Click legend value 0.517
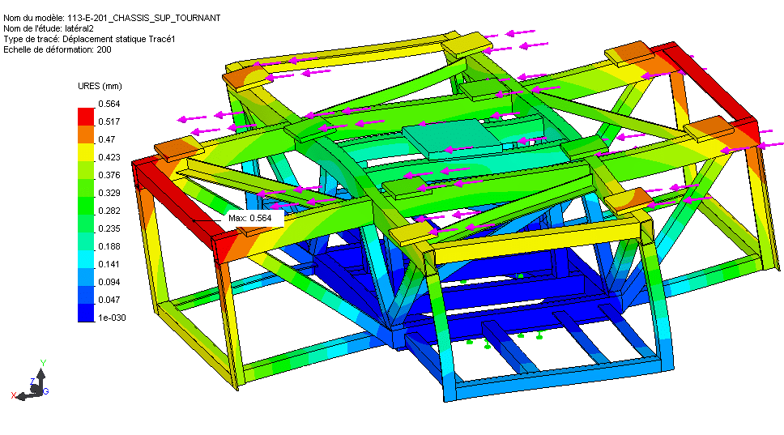The image size is (784, 435). 109,122
